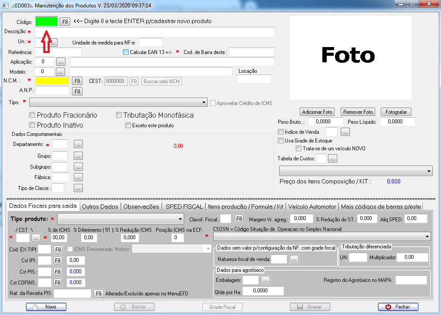Open ellipsis lookup next to Tabela de Custos

[x=332, y=159]
